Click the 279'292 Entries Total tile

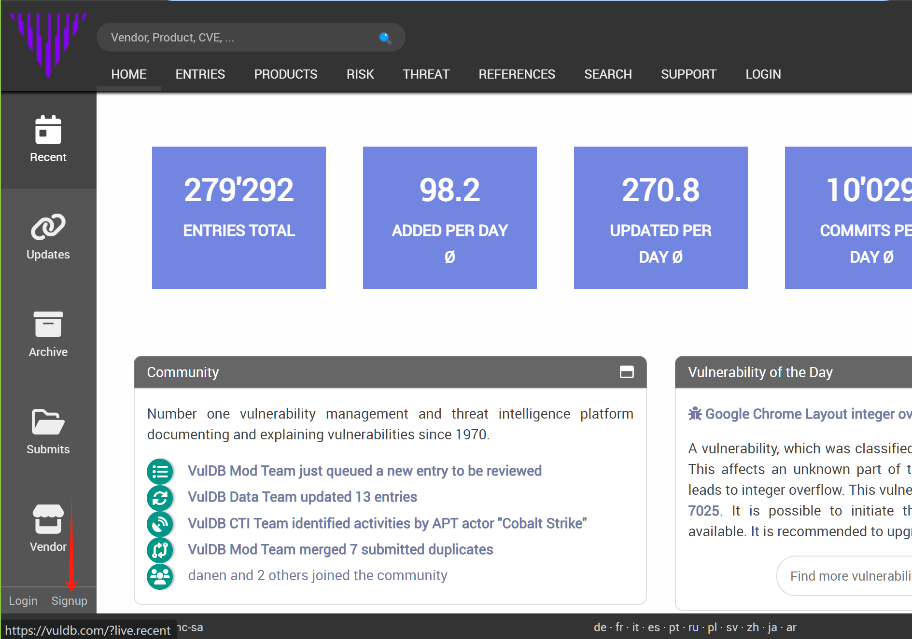click(x=239, y=218)
